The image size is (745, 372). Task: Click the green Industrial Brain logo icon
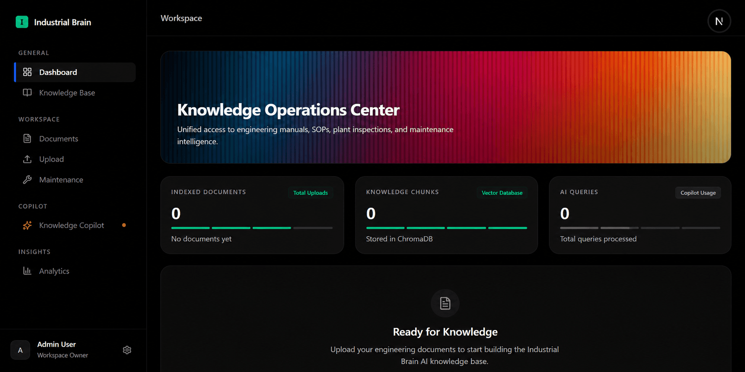point(22,22)
